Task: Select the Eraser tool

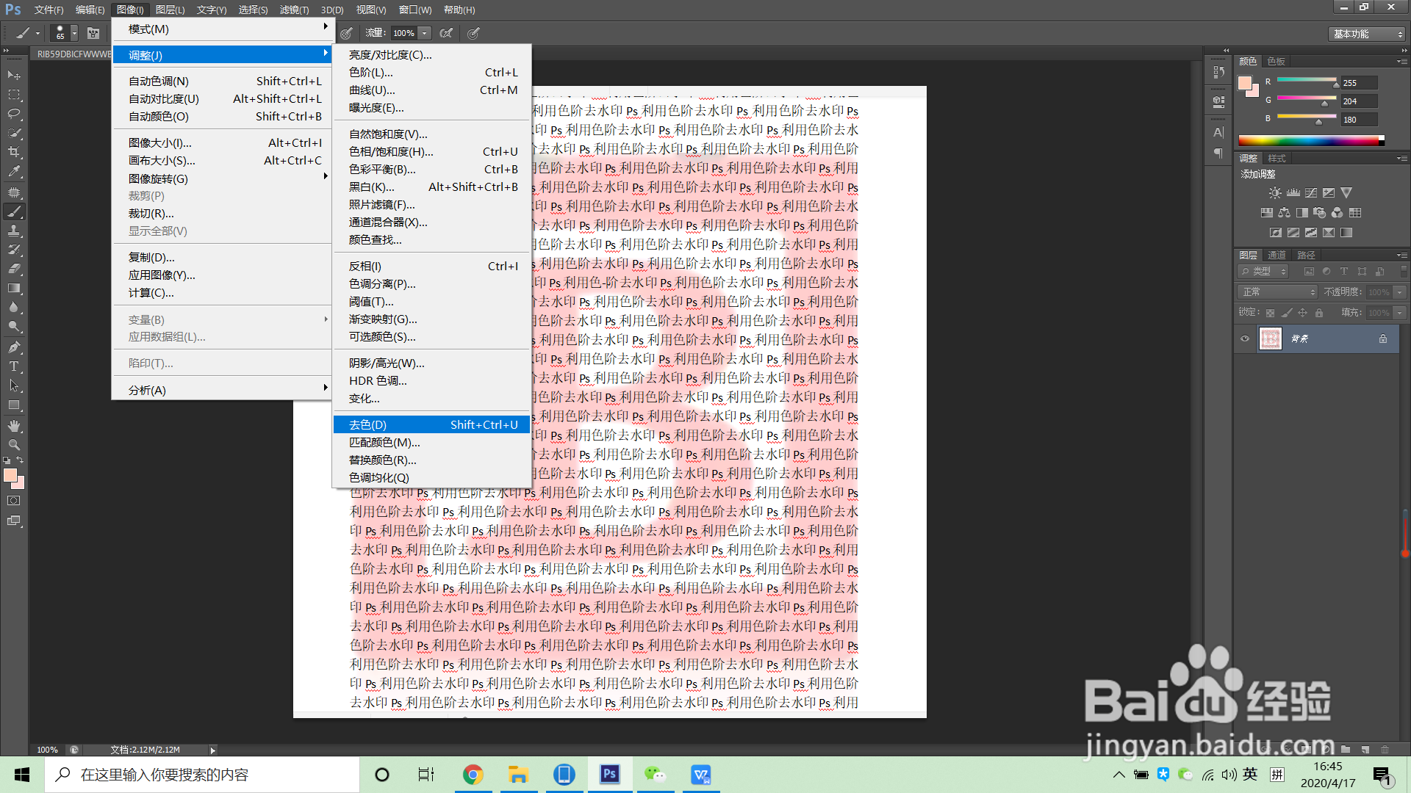Action: point(14,269)
